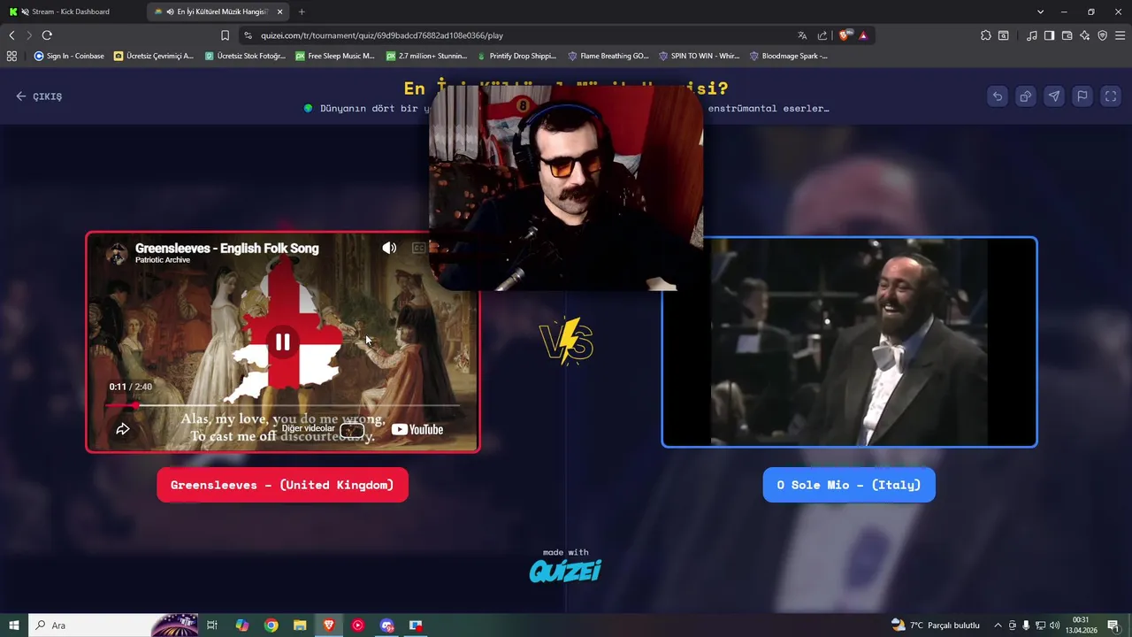Reload the page with the refresh icon
Image resolution: width=1132 pixels, height=637 pixels.
click(47, 35)
